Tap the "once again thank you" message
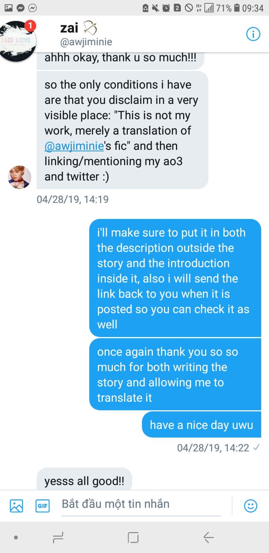 click(175, 375)
